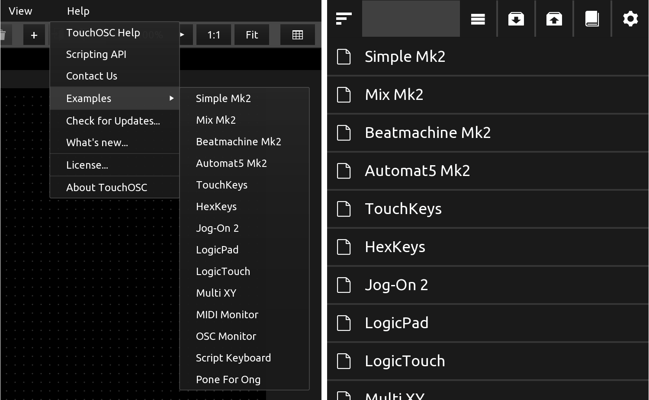Open Multi XY example from submenu
Viewport: 649px width, 400px height.
pyautogui.click(x=244, y=293)
